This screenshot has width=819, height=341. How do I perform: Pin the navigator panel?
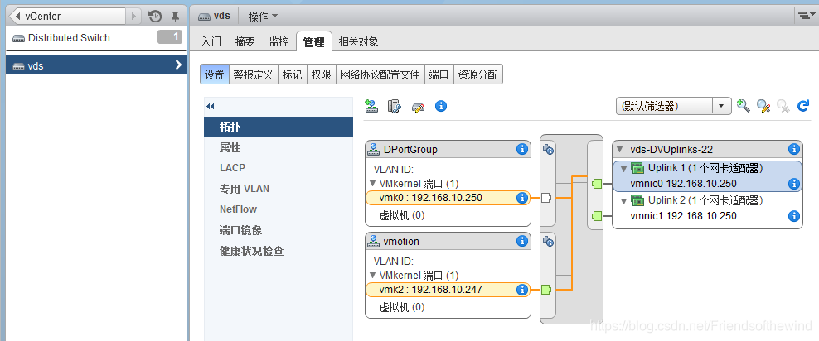(176, 17)
